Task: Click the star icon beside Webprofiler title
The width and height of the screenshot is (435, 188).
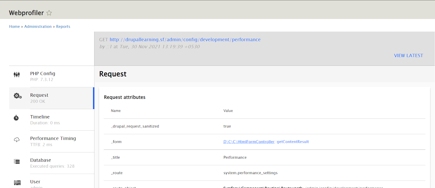Action: click(x=49, y=13)
